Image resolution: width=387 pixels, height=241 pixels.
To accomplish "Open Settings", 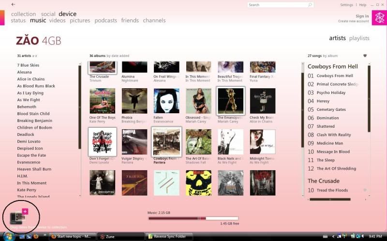I will click(346, 5).
